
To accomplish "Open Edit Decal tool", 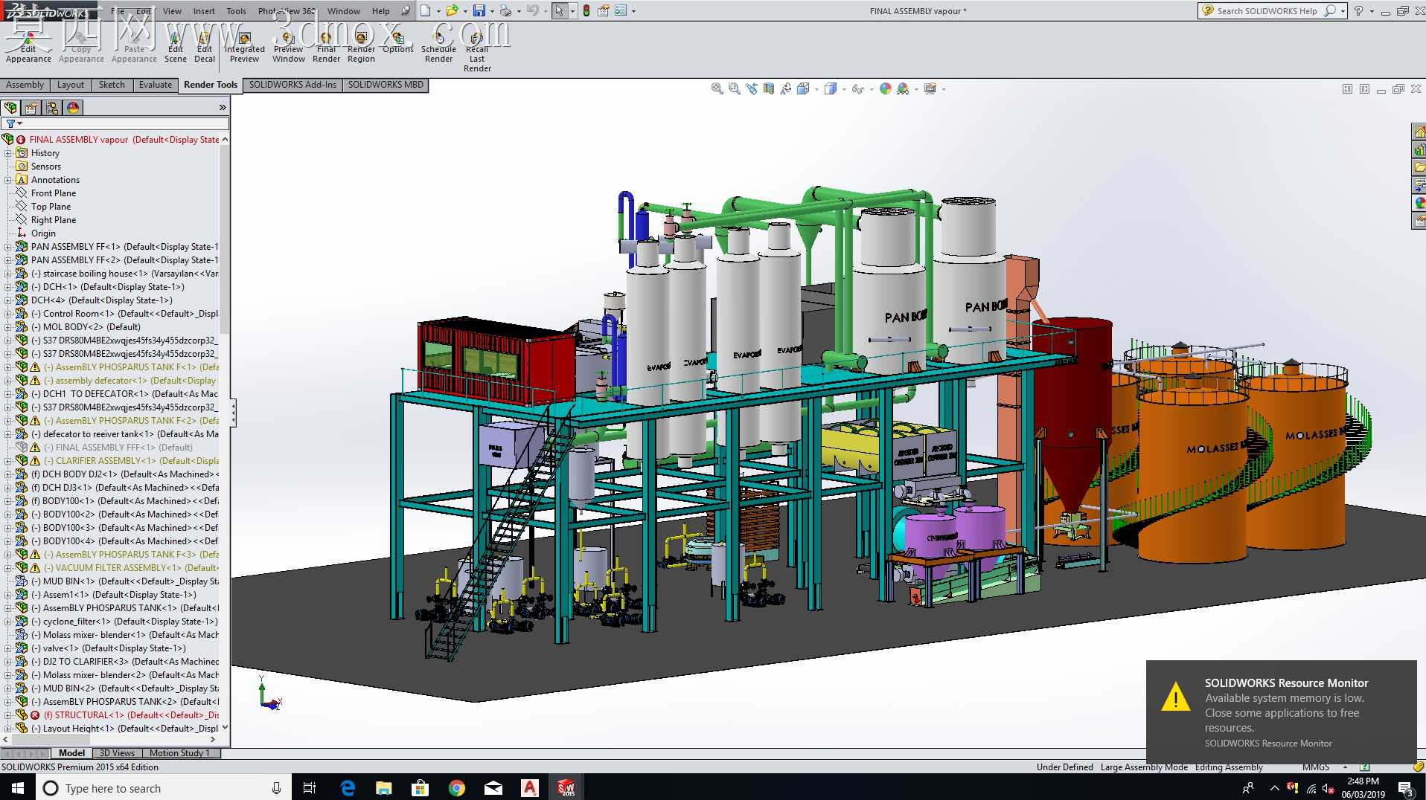I will 205,46.
